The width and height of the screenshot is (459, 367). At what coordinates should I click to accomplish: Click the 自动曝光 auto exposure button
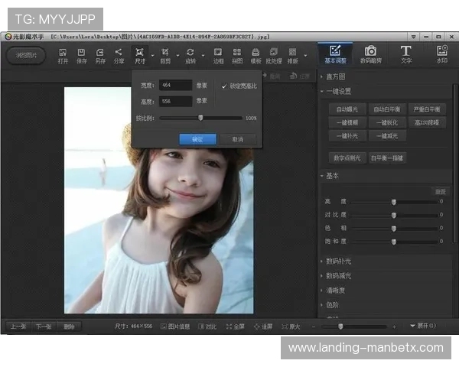(x=346, y=109)
